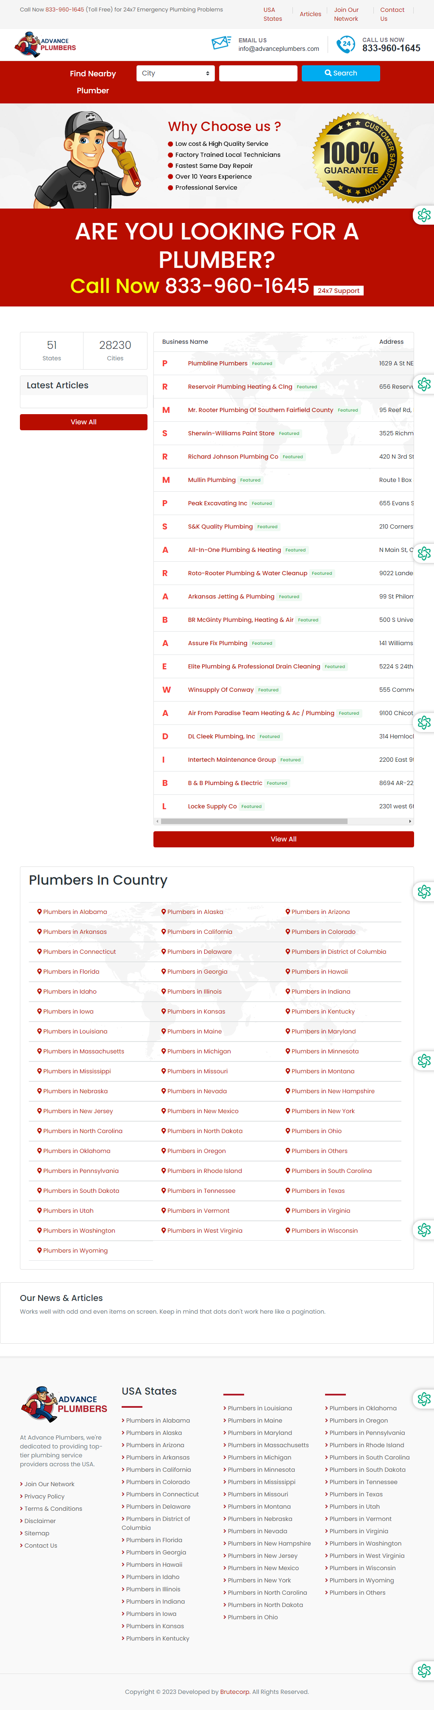
Task: Click the email envelope icon
Action: coord(221,44)
